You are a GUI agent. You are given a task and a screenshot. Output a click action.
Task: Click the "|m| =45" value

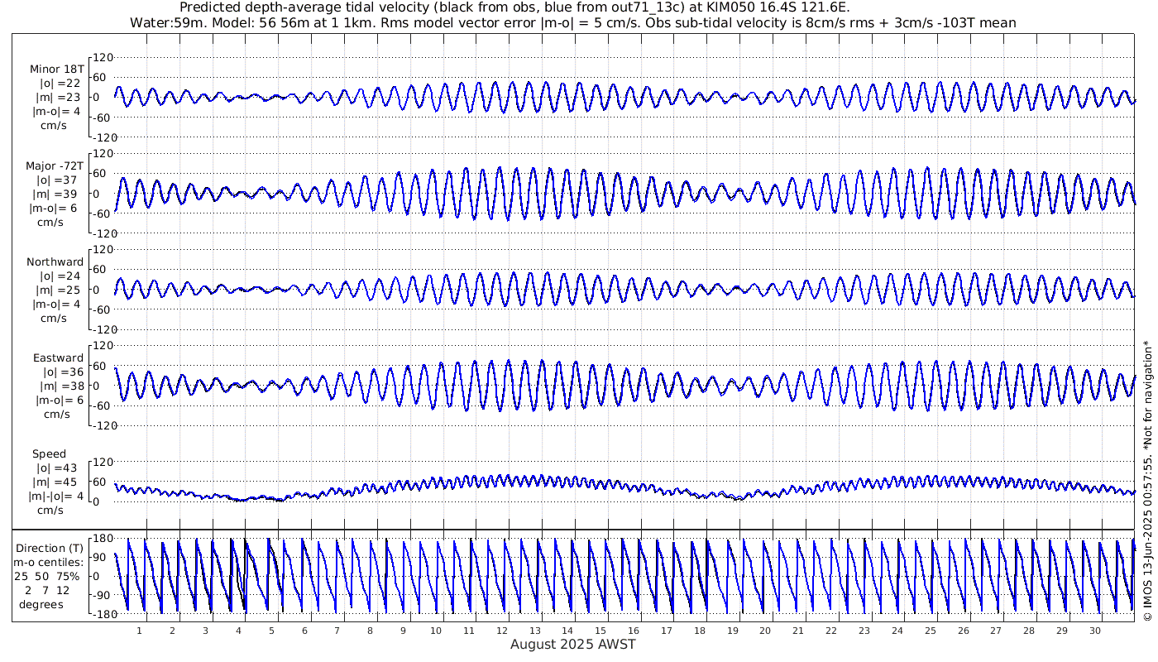coord(57,482)
